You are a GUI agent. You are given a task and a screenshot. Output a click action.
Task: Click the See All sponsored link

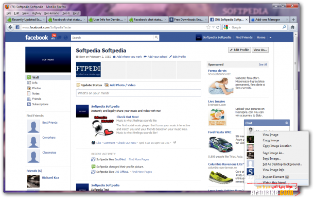[263, 64]
